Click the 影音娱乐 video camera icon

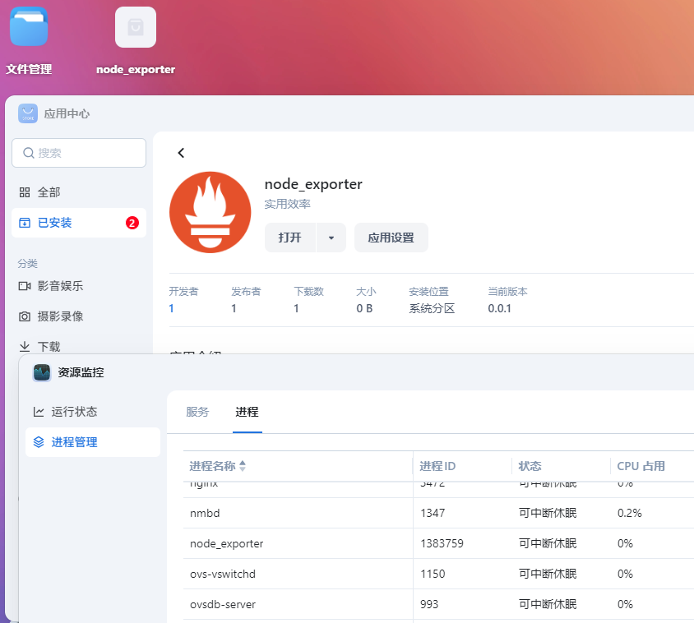point(25,286)
